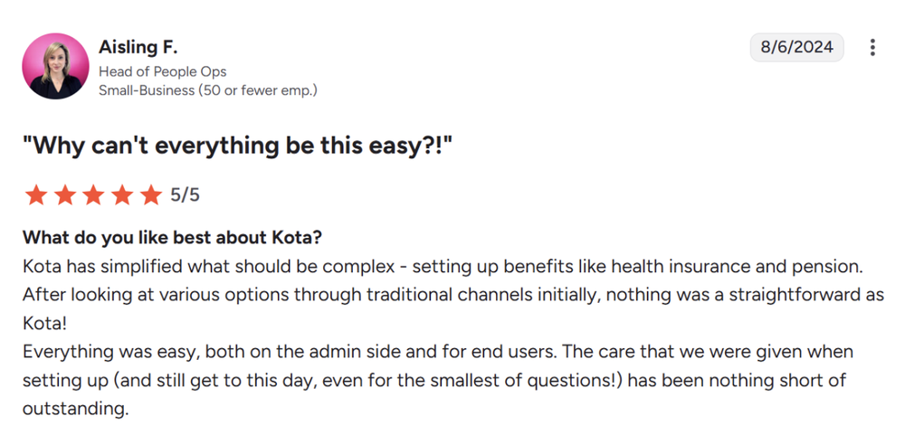The image size is (905, 435).
Task: Click the reviewer name Aisling F.
Action: 138,47
